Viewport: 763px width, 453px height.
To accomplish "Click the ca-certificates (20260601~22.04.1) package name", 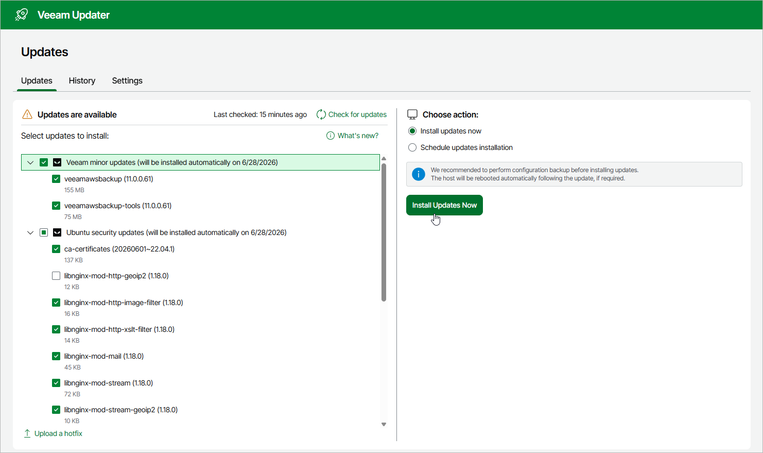I will (x=119, y=249).
